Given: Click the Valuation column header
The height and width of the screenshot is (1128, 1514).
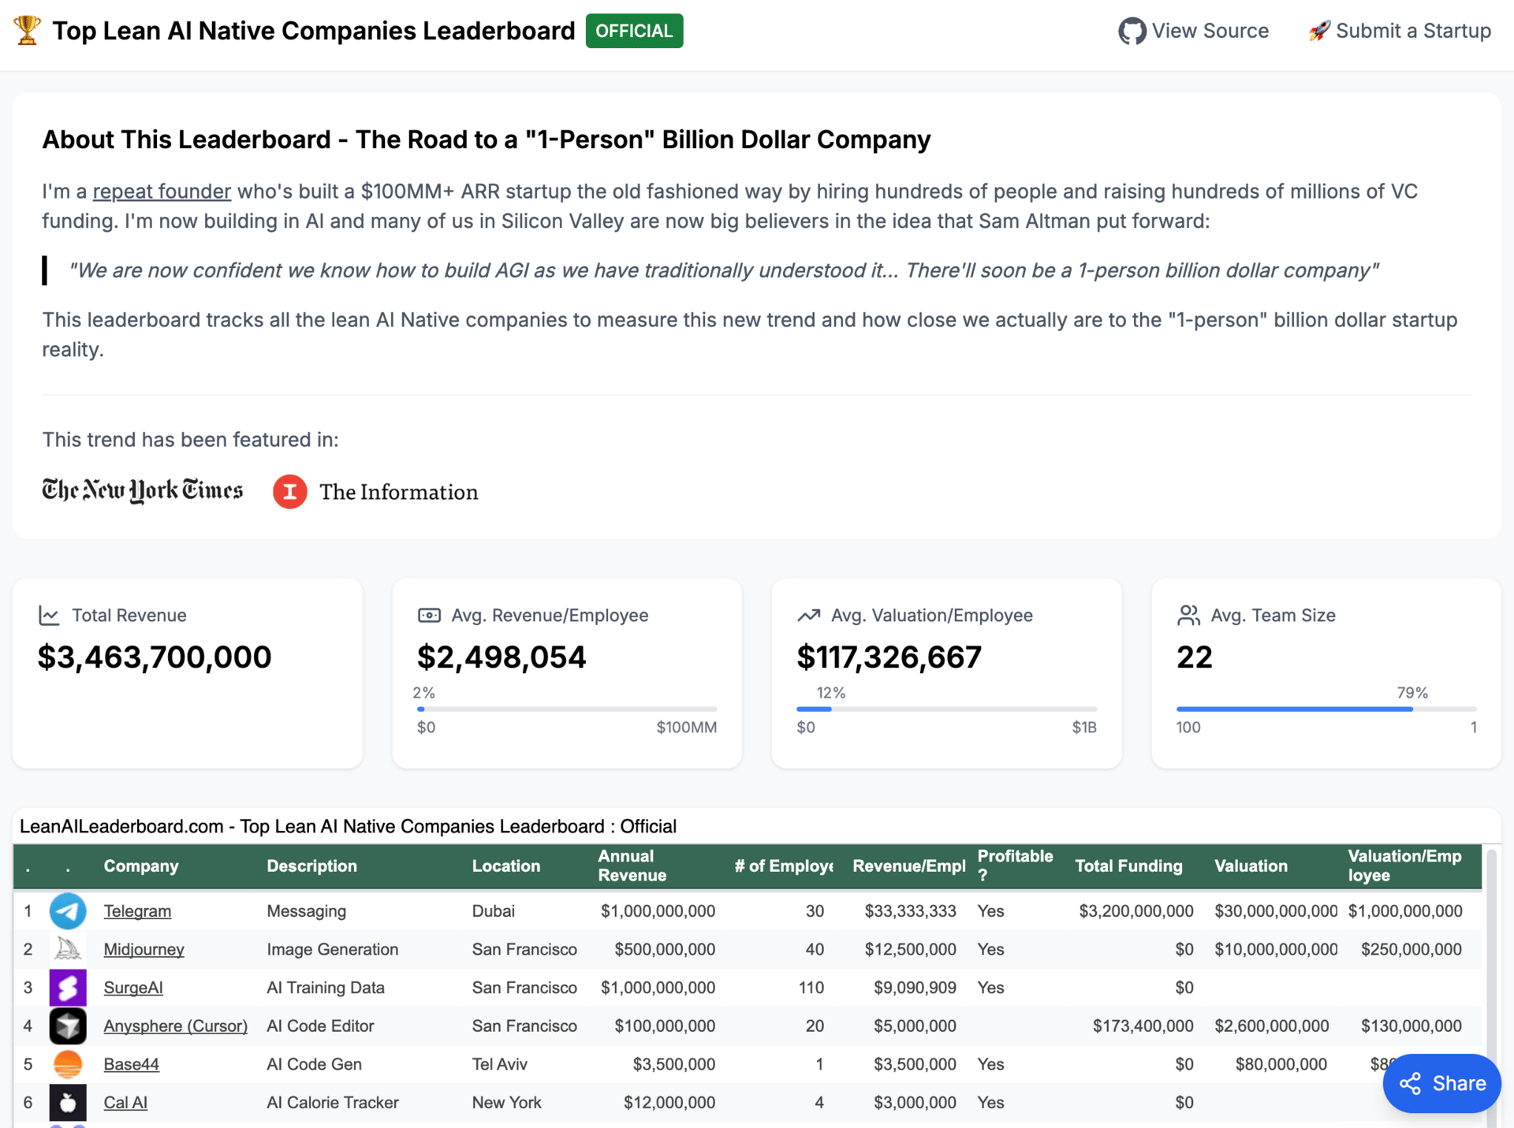Looking at the screenshot, I should (1251, 866).
